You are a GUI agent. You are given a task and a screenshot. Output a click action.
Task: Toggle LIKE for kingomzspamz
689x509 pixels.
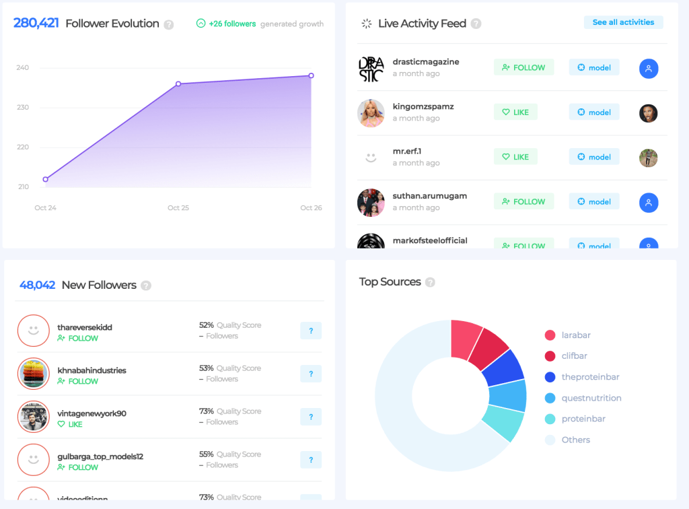coord(515,111)
